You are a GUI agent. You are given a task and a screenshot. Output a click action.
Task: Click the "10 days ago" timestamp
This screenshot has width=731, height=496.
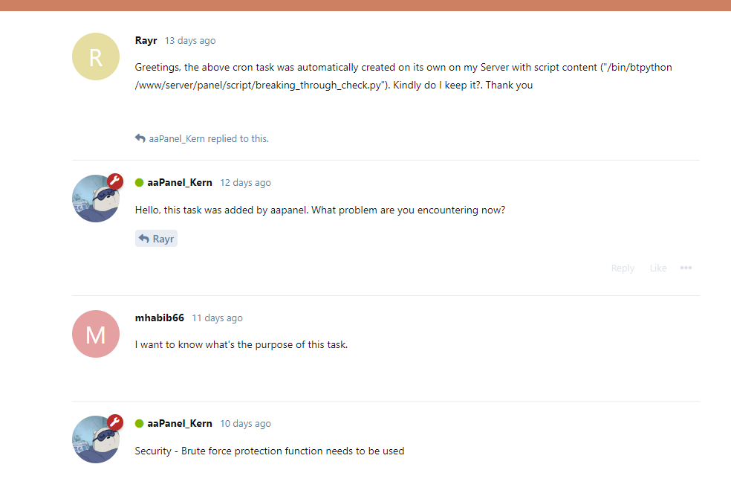coord(245,424)
